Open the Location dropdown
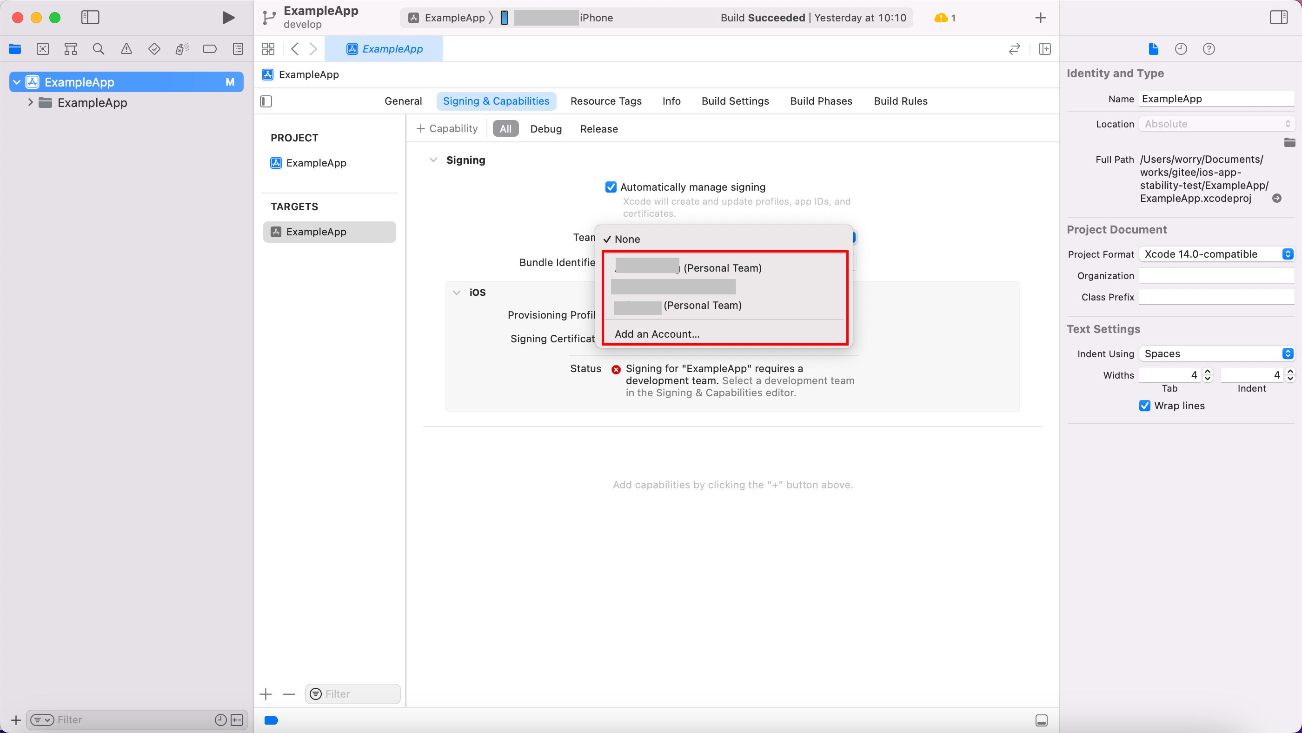Screen dimensions: 1302x733 pyautogui.click(x=1216, y=124)
